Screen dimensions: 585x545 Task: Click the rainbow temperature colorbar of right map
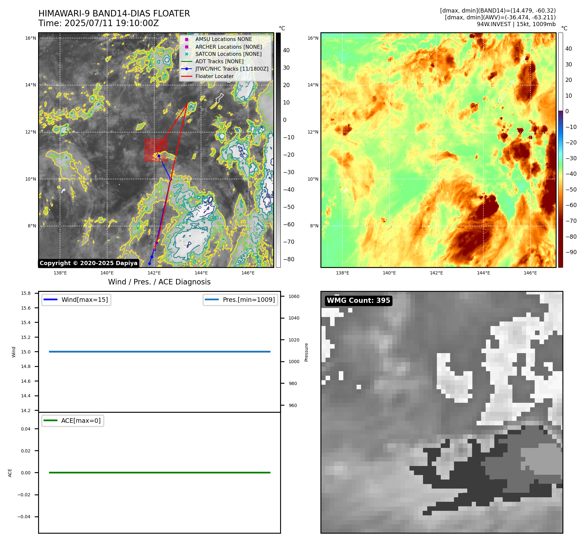(x=560, y=150)
